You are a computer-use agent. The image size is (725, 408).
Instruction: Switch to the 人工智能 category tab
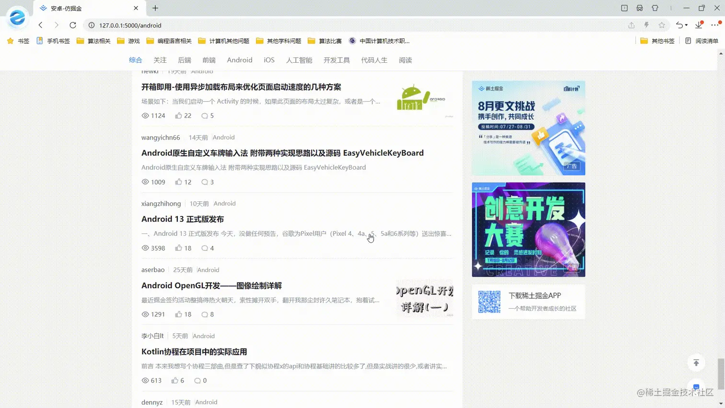[299, 60]
